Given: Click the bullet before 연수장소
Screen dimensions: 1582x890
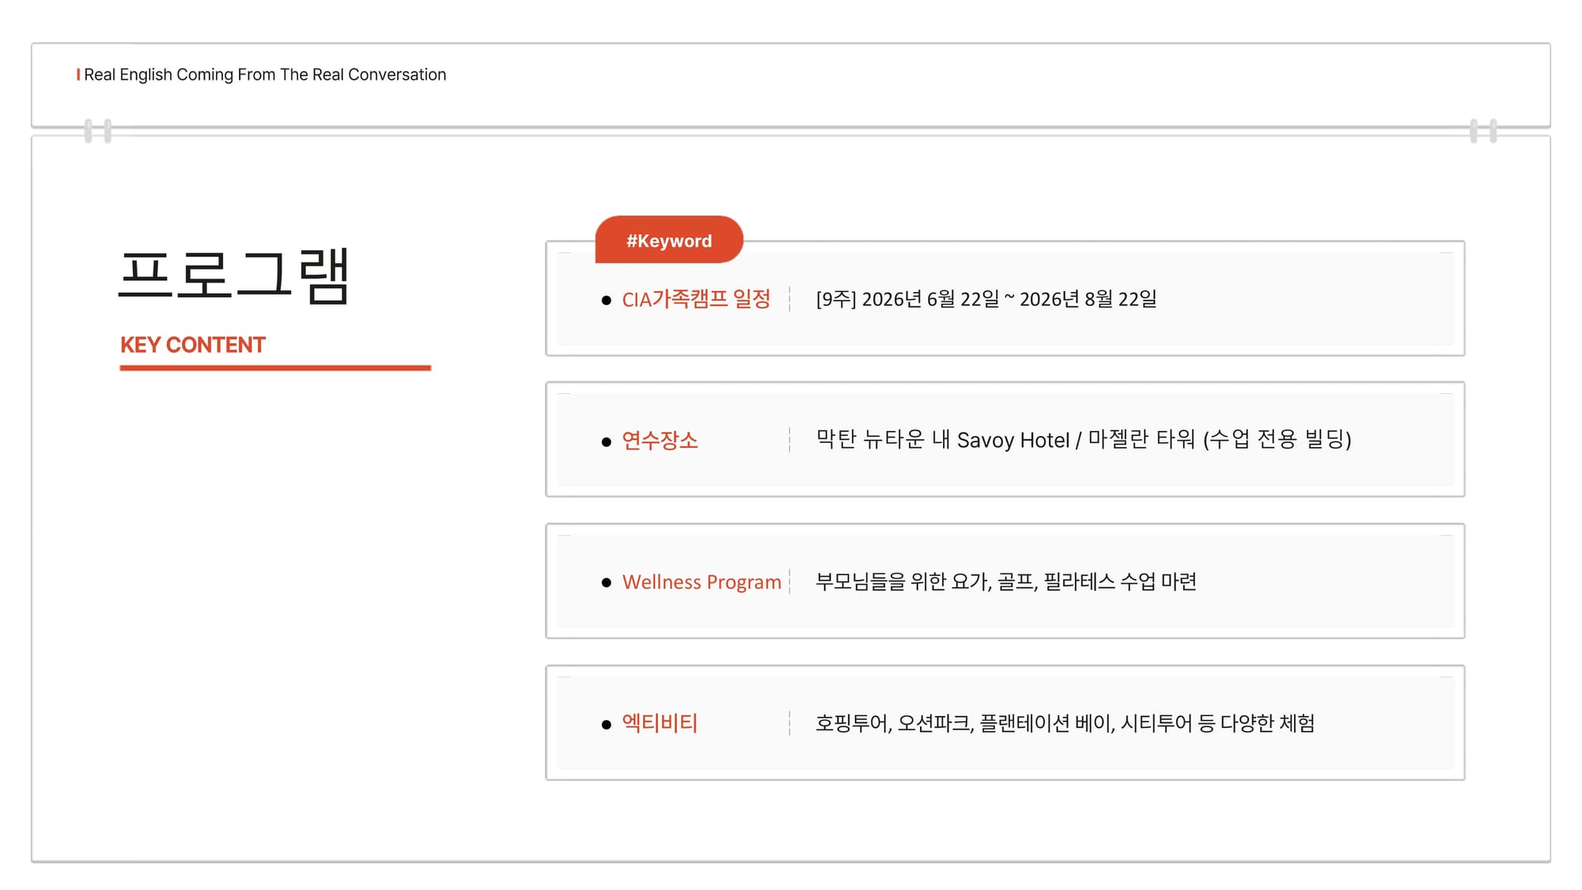Looking at the screenshot, I should tap(606, 441).
